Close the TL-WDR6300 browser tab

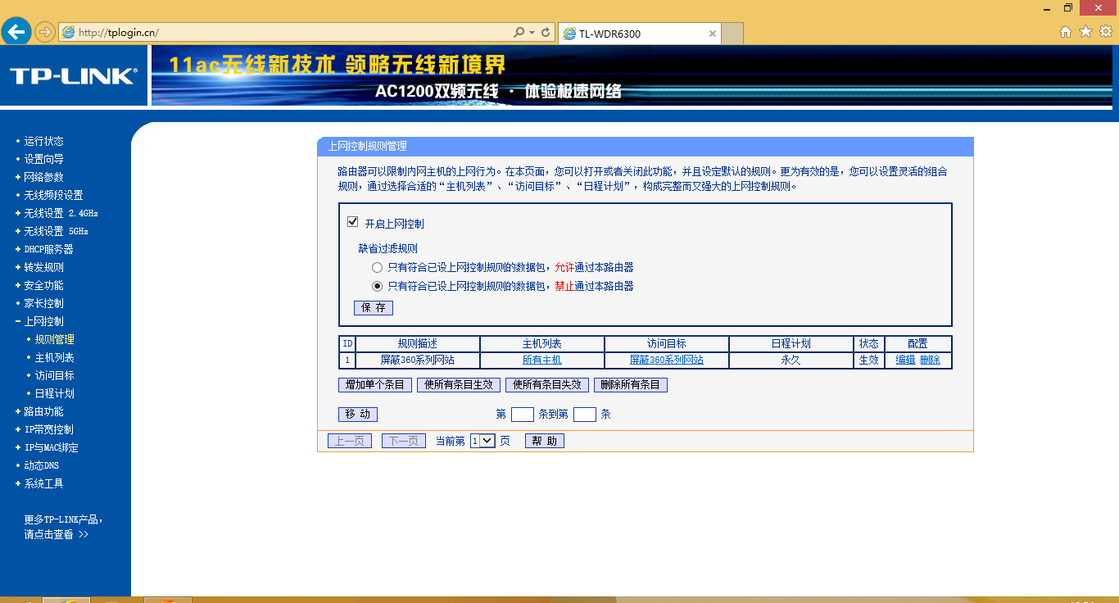tap(713, 34)
